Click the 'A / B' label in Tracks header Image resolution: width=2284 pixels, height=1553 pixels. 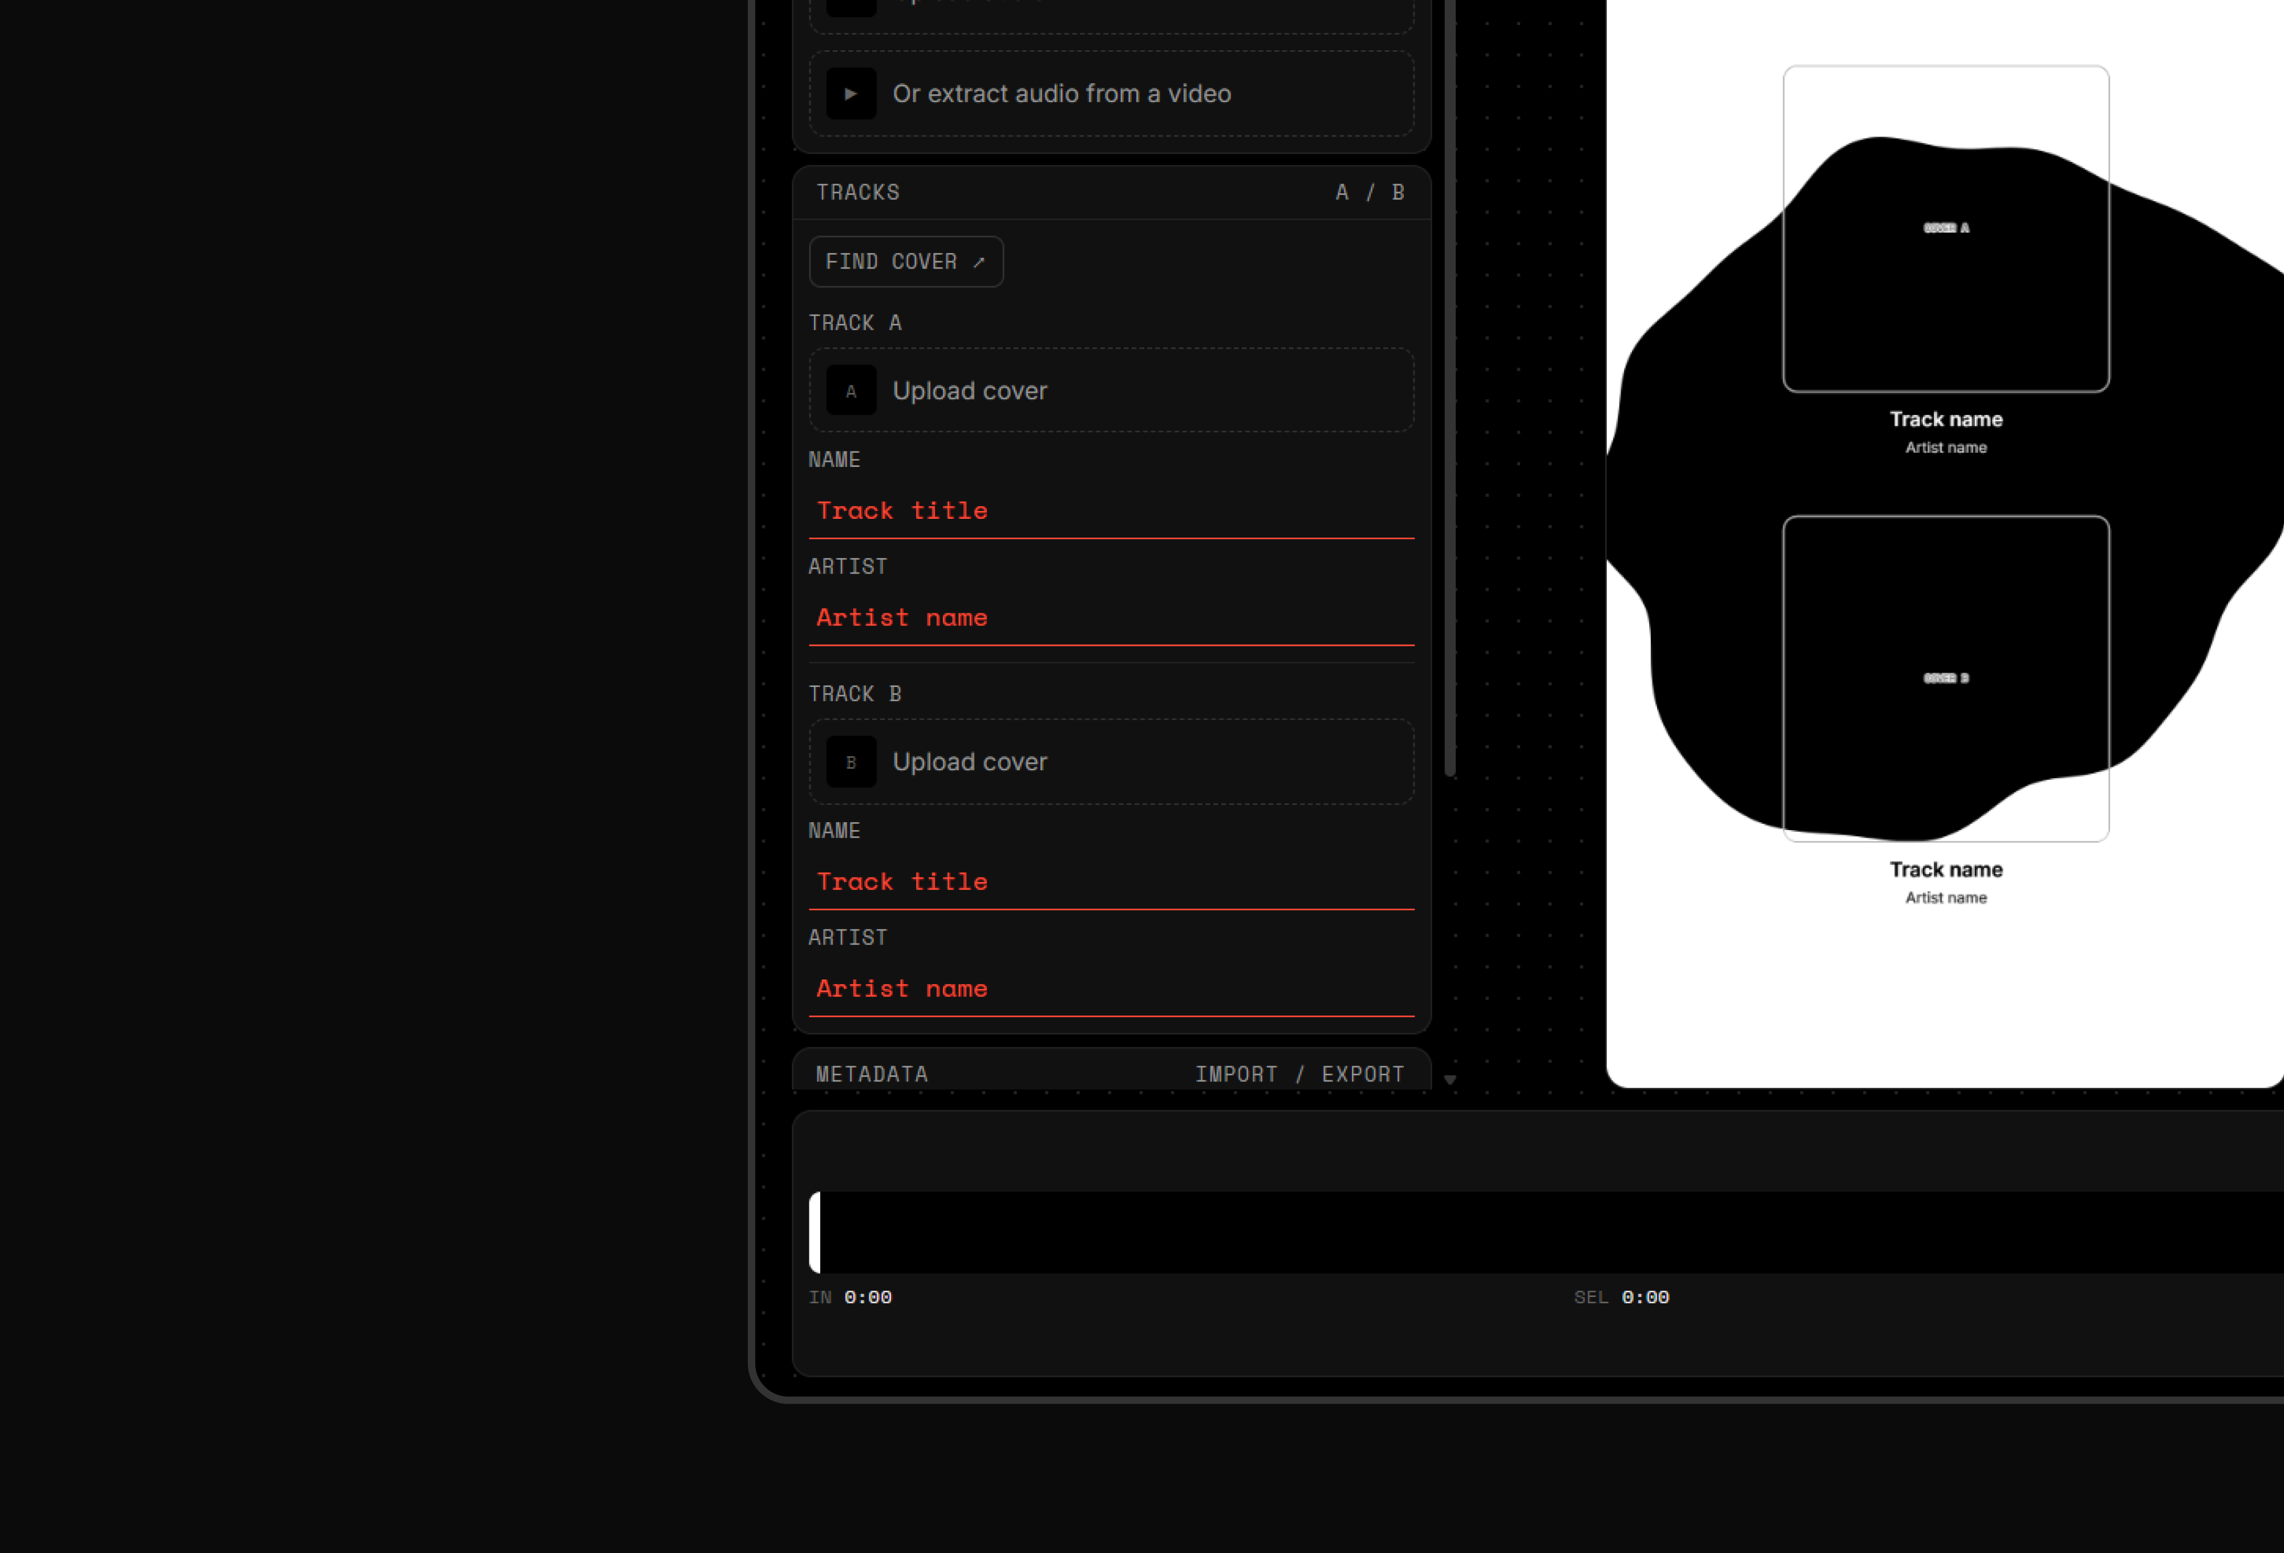1369,193
